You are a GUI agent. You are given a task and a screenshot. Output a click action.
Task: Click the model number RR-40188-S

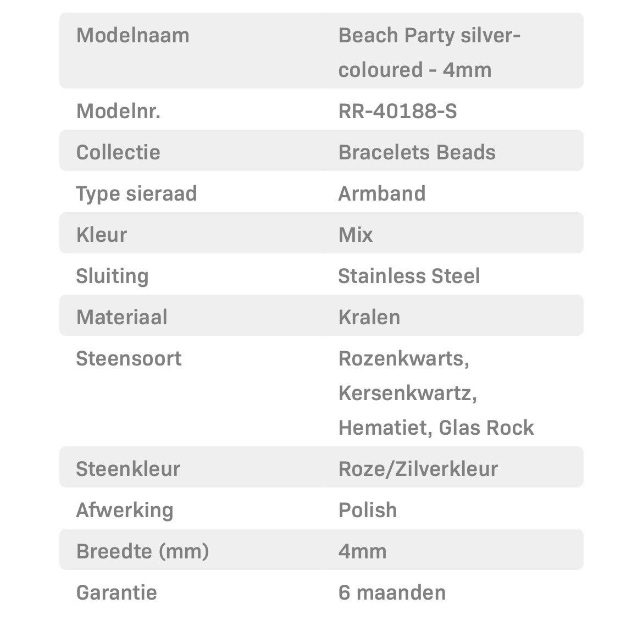click(397, 112)
